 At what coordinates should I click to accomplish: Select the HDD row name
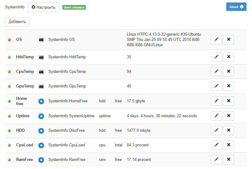20,131
